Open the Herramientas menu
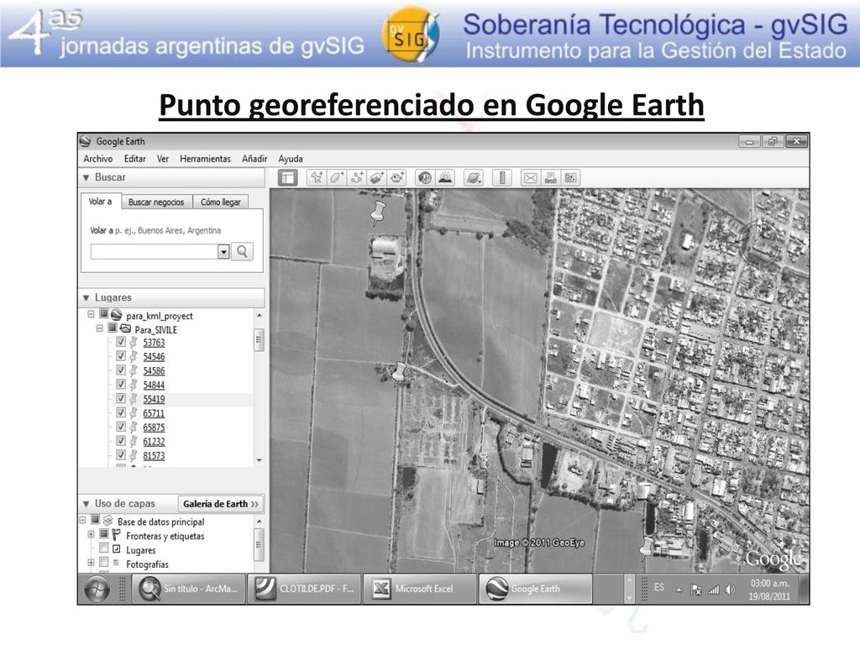 (x=205, y=159)
